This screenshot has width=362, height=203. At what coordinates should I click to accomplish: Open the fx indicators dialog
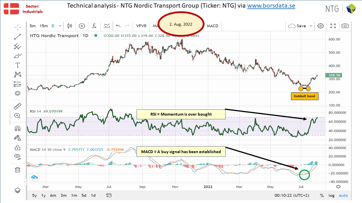coord(94,26)
